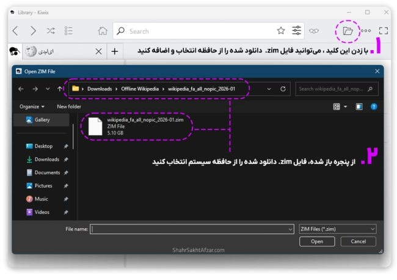Click the Open button
This screenshot has height=280, width=397.
click(x=317, y=241)
